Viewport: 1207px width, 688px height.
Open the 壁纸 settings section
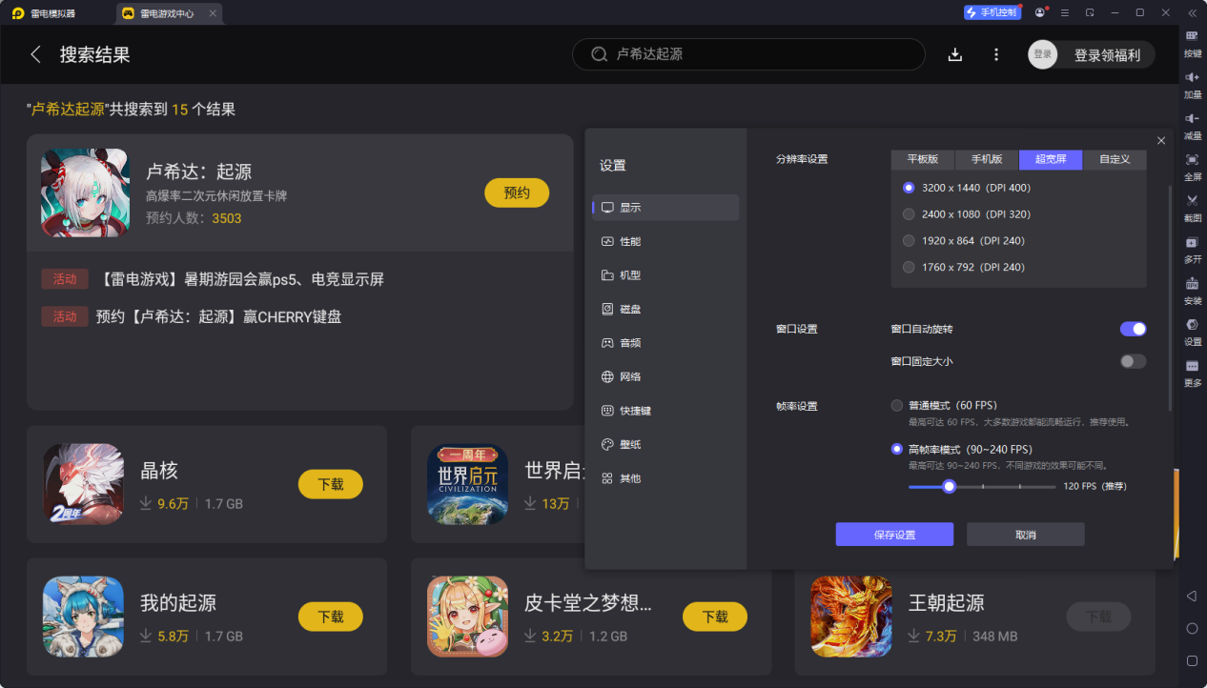(x=665, y=444)
